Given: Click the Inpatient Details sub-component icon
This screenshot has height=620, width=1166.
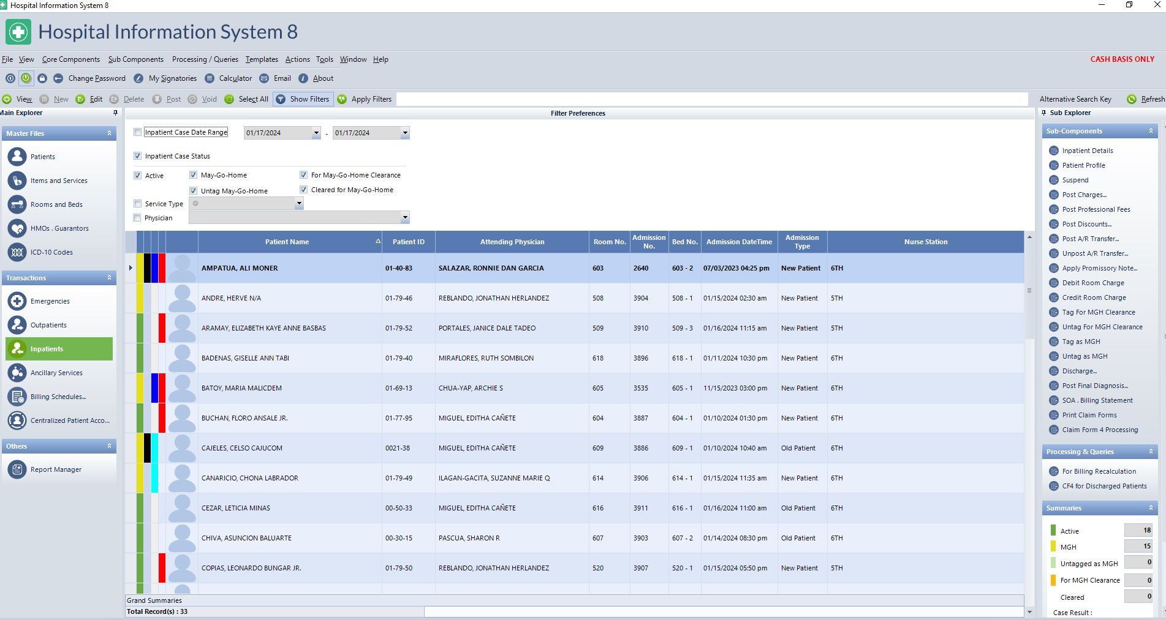Looking at the screenshot, I should [x=1054, y=151].
